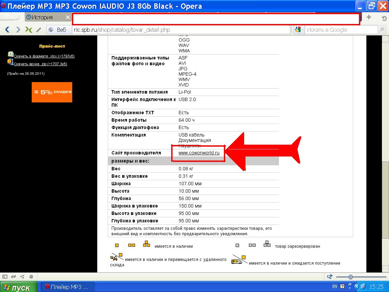This screenshot has height=292, width=389.
Task: Click 'Функция диктофона' row label
Action: pyautogui.click(x=135, y=127)
